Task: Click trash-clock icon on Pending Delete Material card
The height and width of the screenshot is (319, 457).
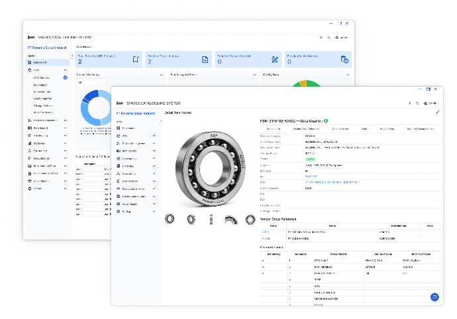Action: tap(344, 60)
